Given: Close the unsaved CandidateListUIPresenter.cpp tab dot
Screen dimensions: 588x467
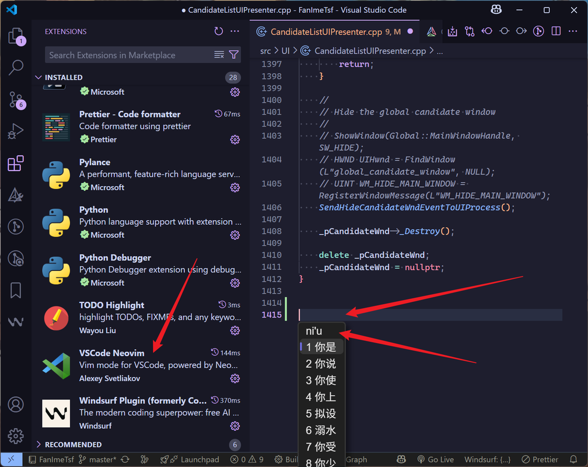Looking at the screenshot, I should tap(410, 32).
